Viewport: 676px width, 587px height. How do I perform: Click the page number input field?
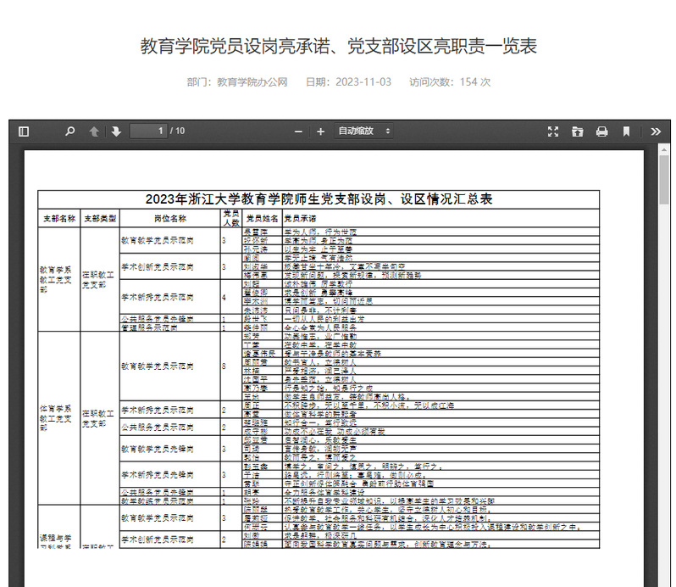pos(149,131)
